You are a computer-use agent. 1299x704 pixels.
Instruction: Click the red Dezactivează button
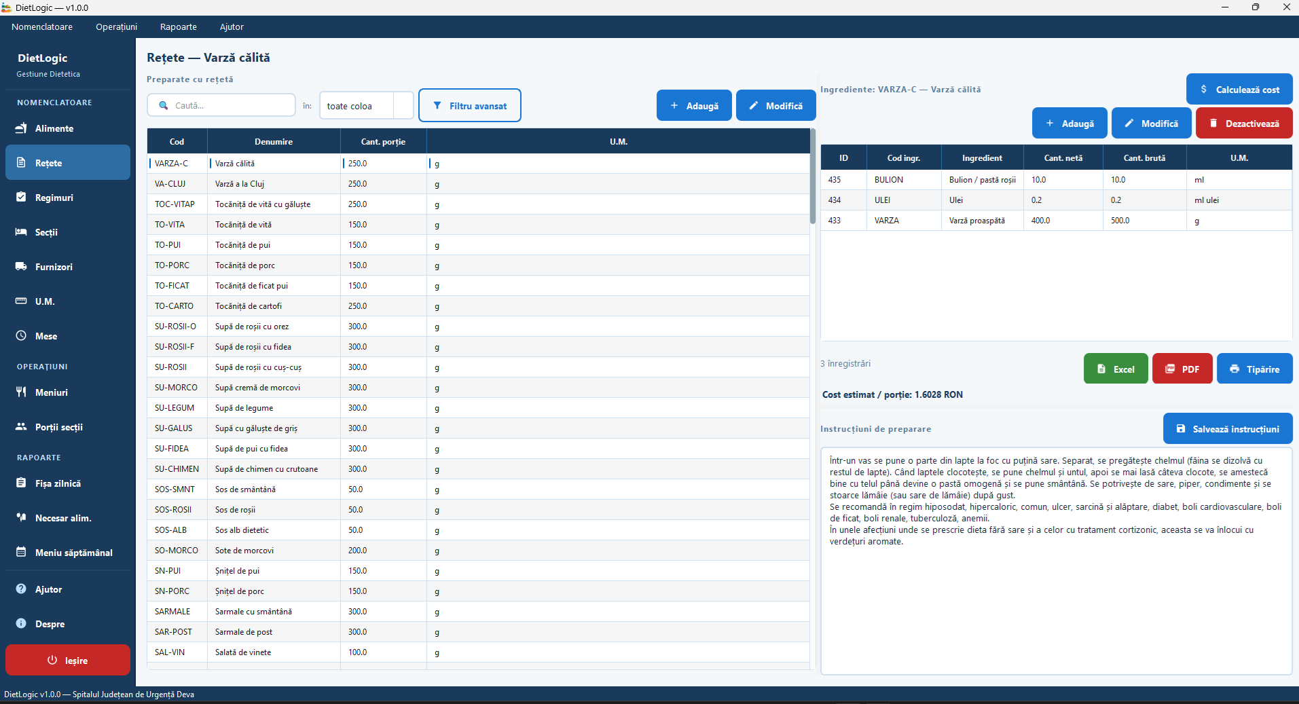click(x=1244, y=124)
